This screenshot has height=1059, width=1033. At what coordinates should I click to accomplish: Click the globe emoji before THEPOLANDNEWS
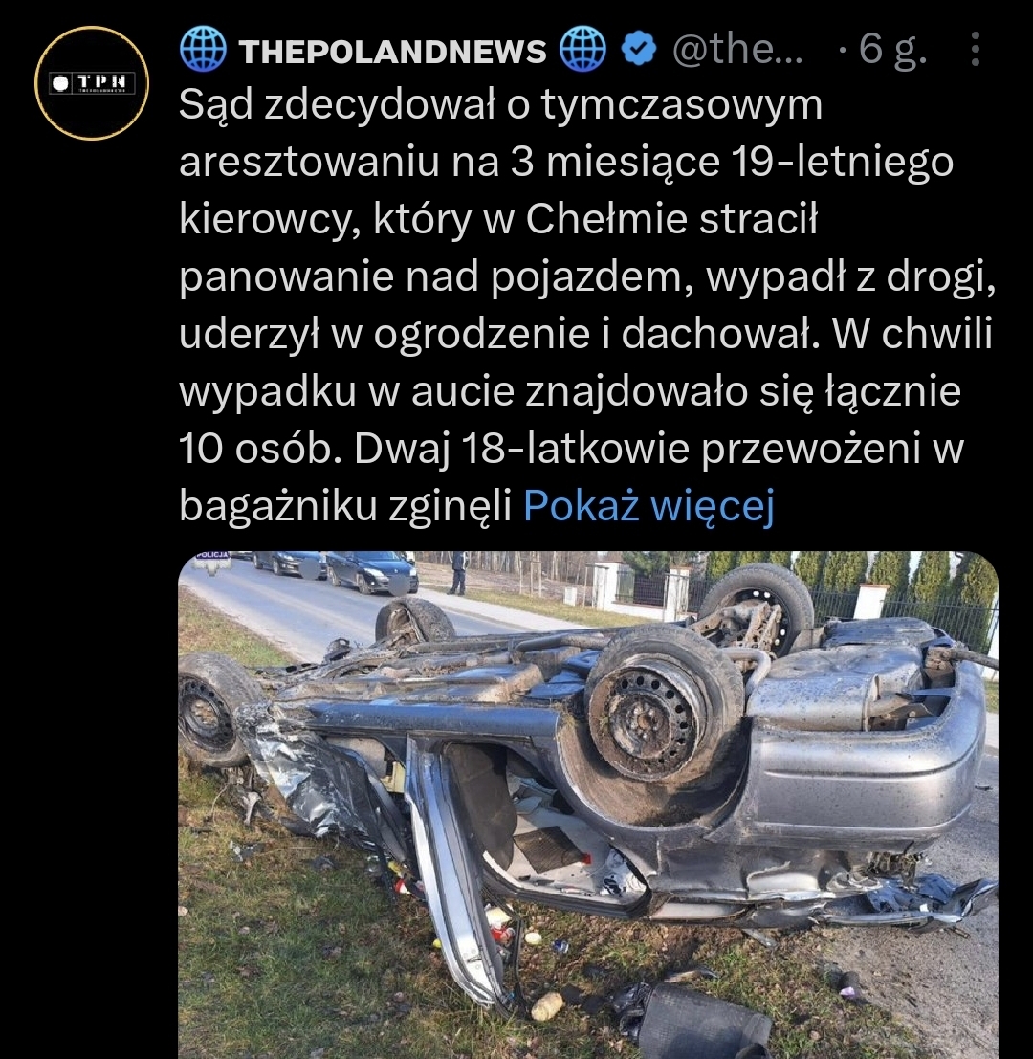pos(203,50)
